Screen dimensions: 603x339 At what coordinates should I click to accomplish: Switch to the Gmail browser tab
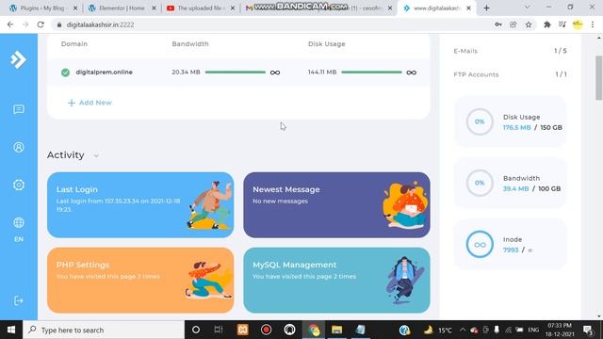coord(318,8)
